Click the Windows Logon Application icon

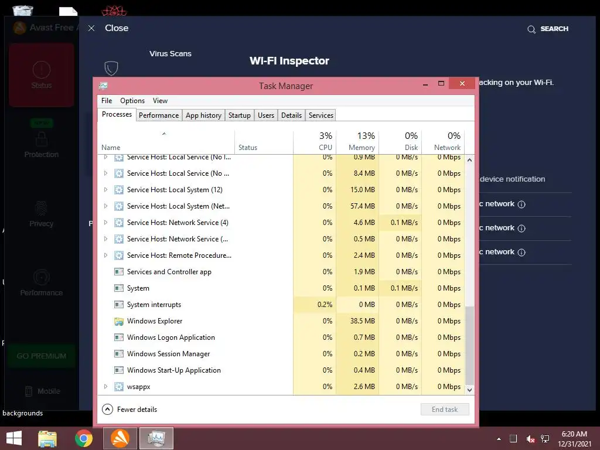pyautogui.click(x=119, y=337)
